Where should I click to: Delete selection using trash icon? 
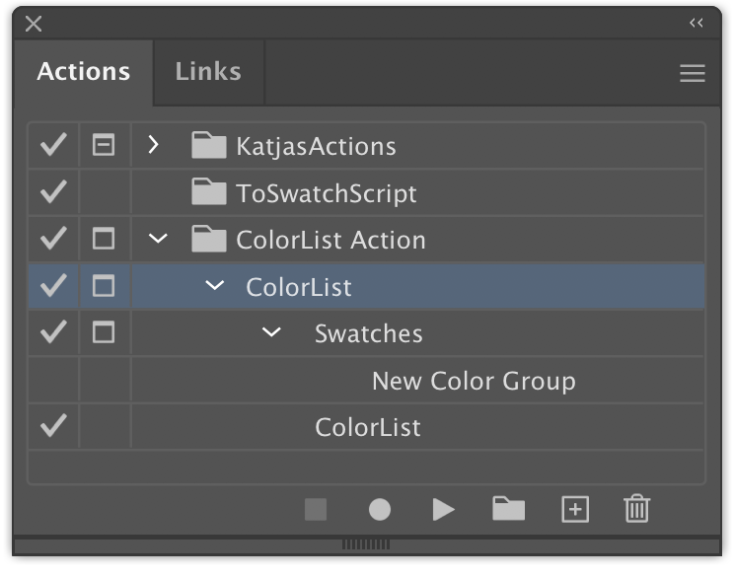click(x=637, y=508)
